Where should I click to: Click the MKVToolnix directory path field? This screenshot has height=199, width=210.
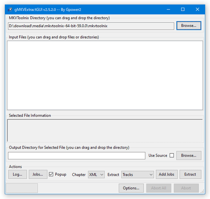(91, 26)
